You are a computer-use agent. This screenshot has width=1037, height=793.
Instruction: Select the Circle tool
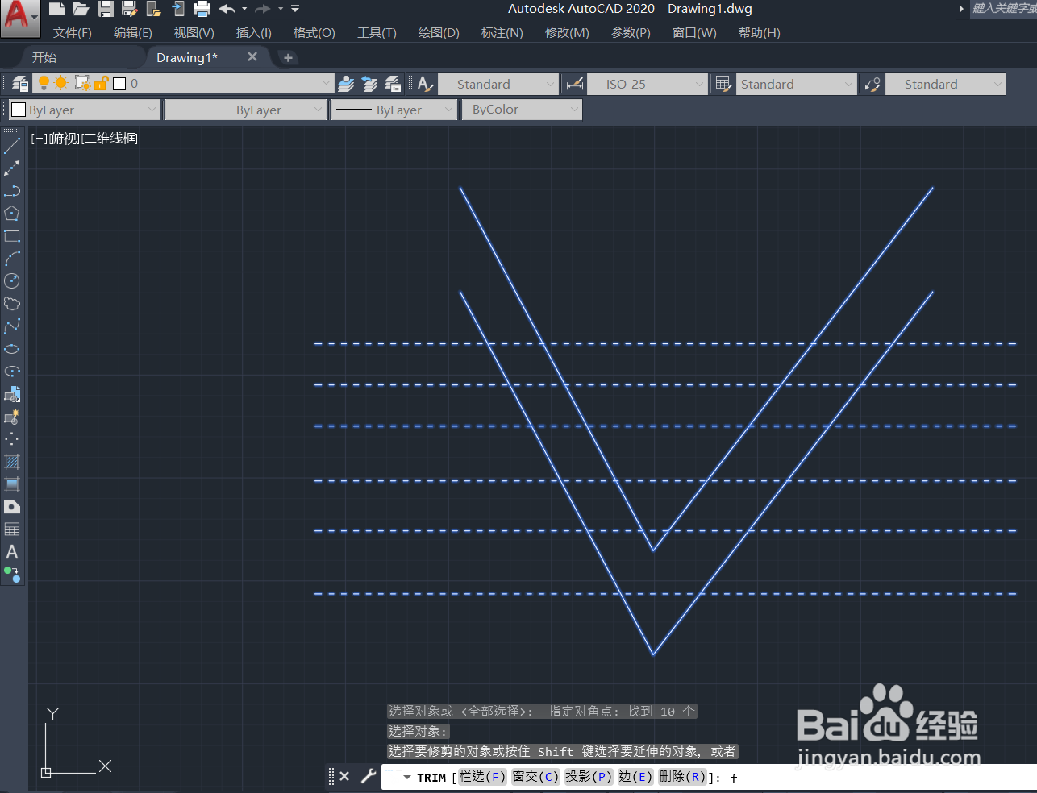[x=12, y=281]
